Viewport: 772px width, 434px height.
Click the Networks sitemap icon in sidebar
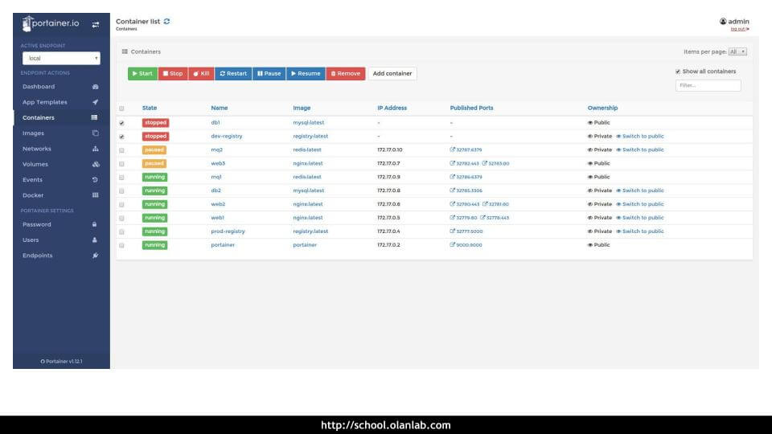[95, 149]
